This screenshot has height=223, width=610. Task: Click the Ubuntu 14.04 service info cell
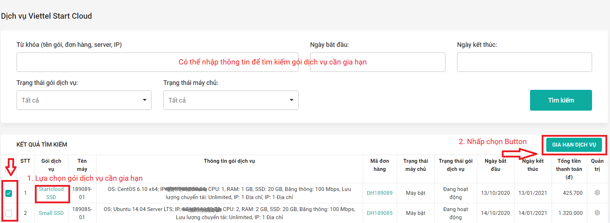pyautogui.click(x=229, y=213)
